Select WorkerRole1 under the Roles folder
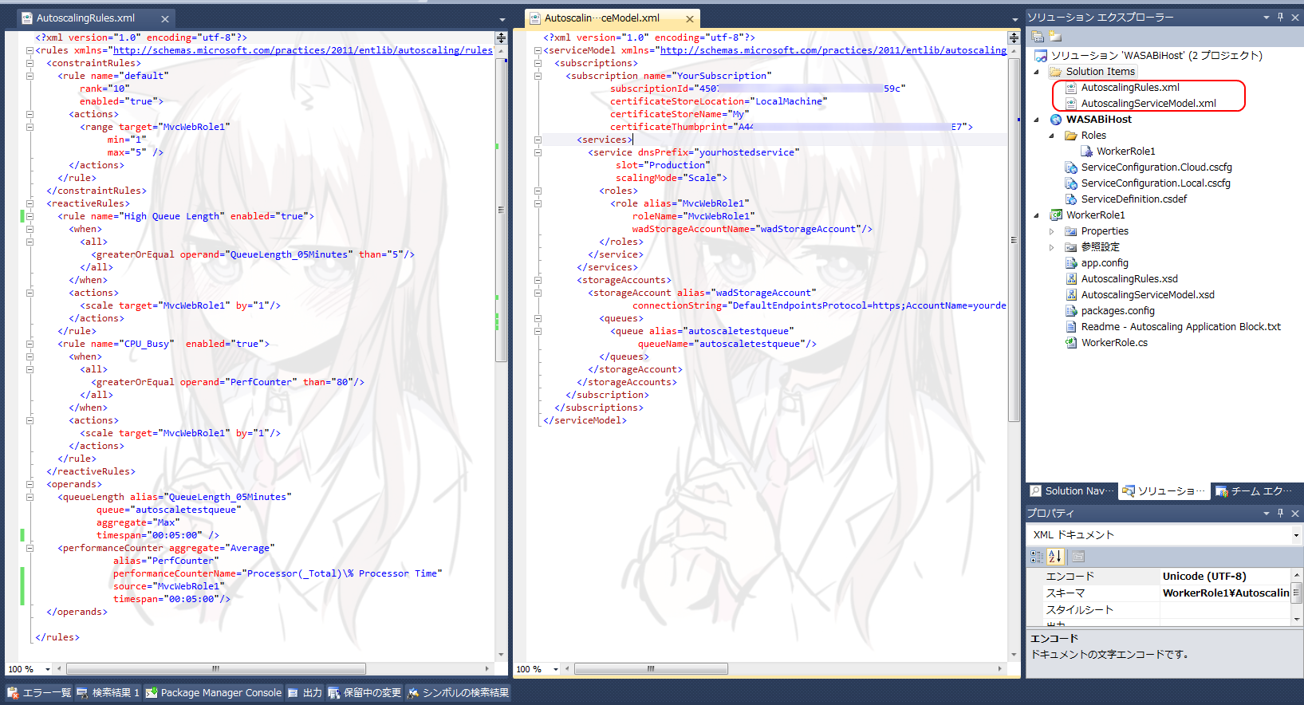 pos(1125,152)
